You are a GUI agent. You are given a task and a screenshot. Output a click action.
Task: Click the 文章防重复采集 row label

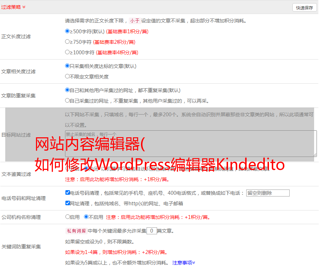18,96
